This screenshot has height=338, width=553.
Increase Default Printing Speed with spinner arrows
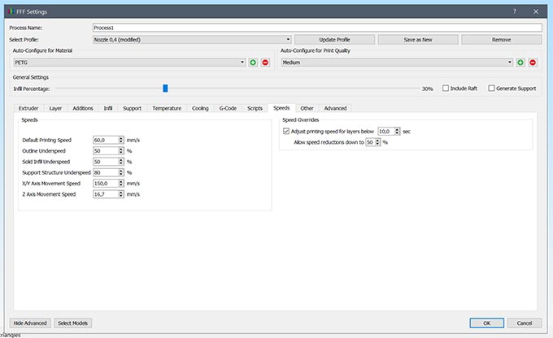(x=121, y=138)
